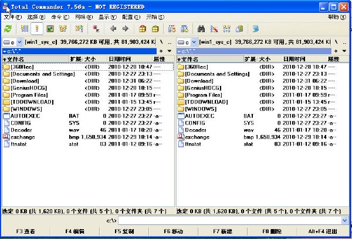The image size is (352, 239).
Task: Open the 网络(N) menu
Action: [84, 17]
